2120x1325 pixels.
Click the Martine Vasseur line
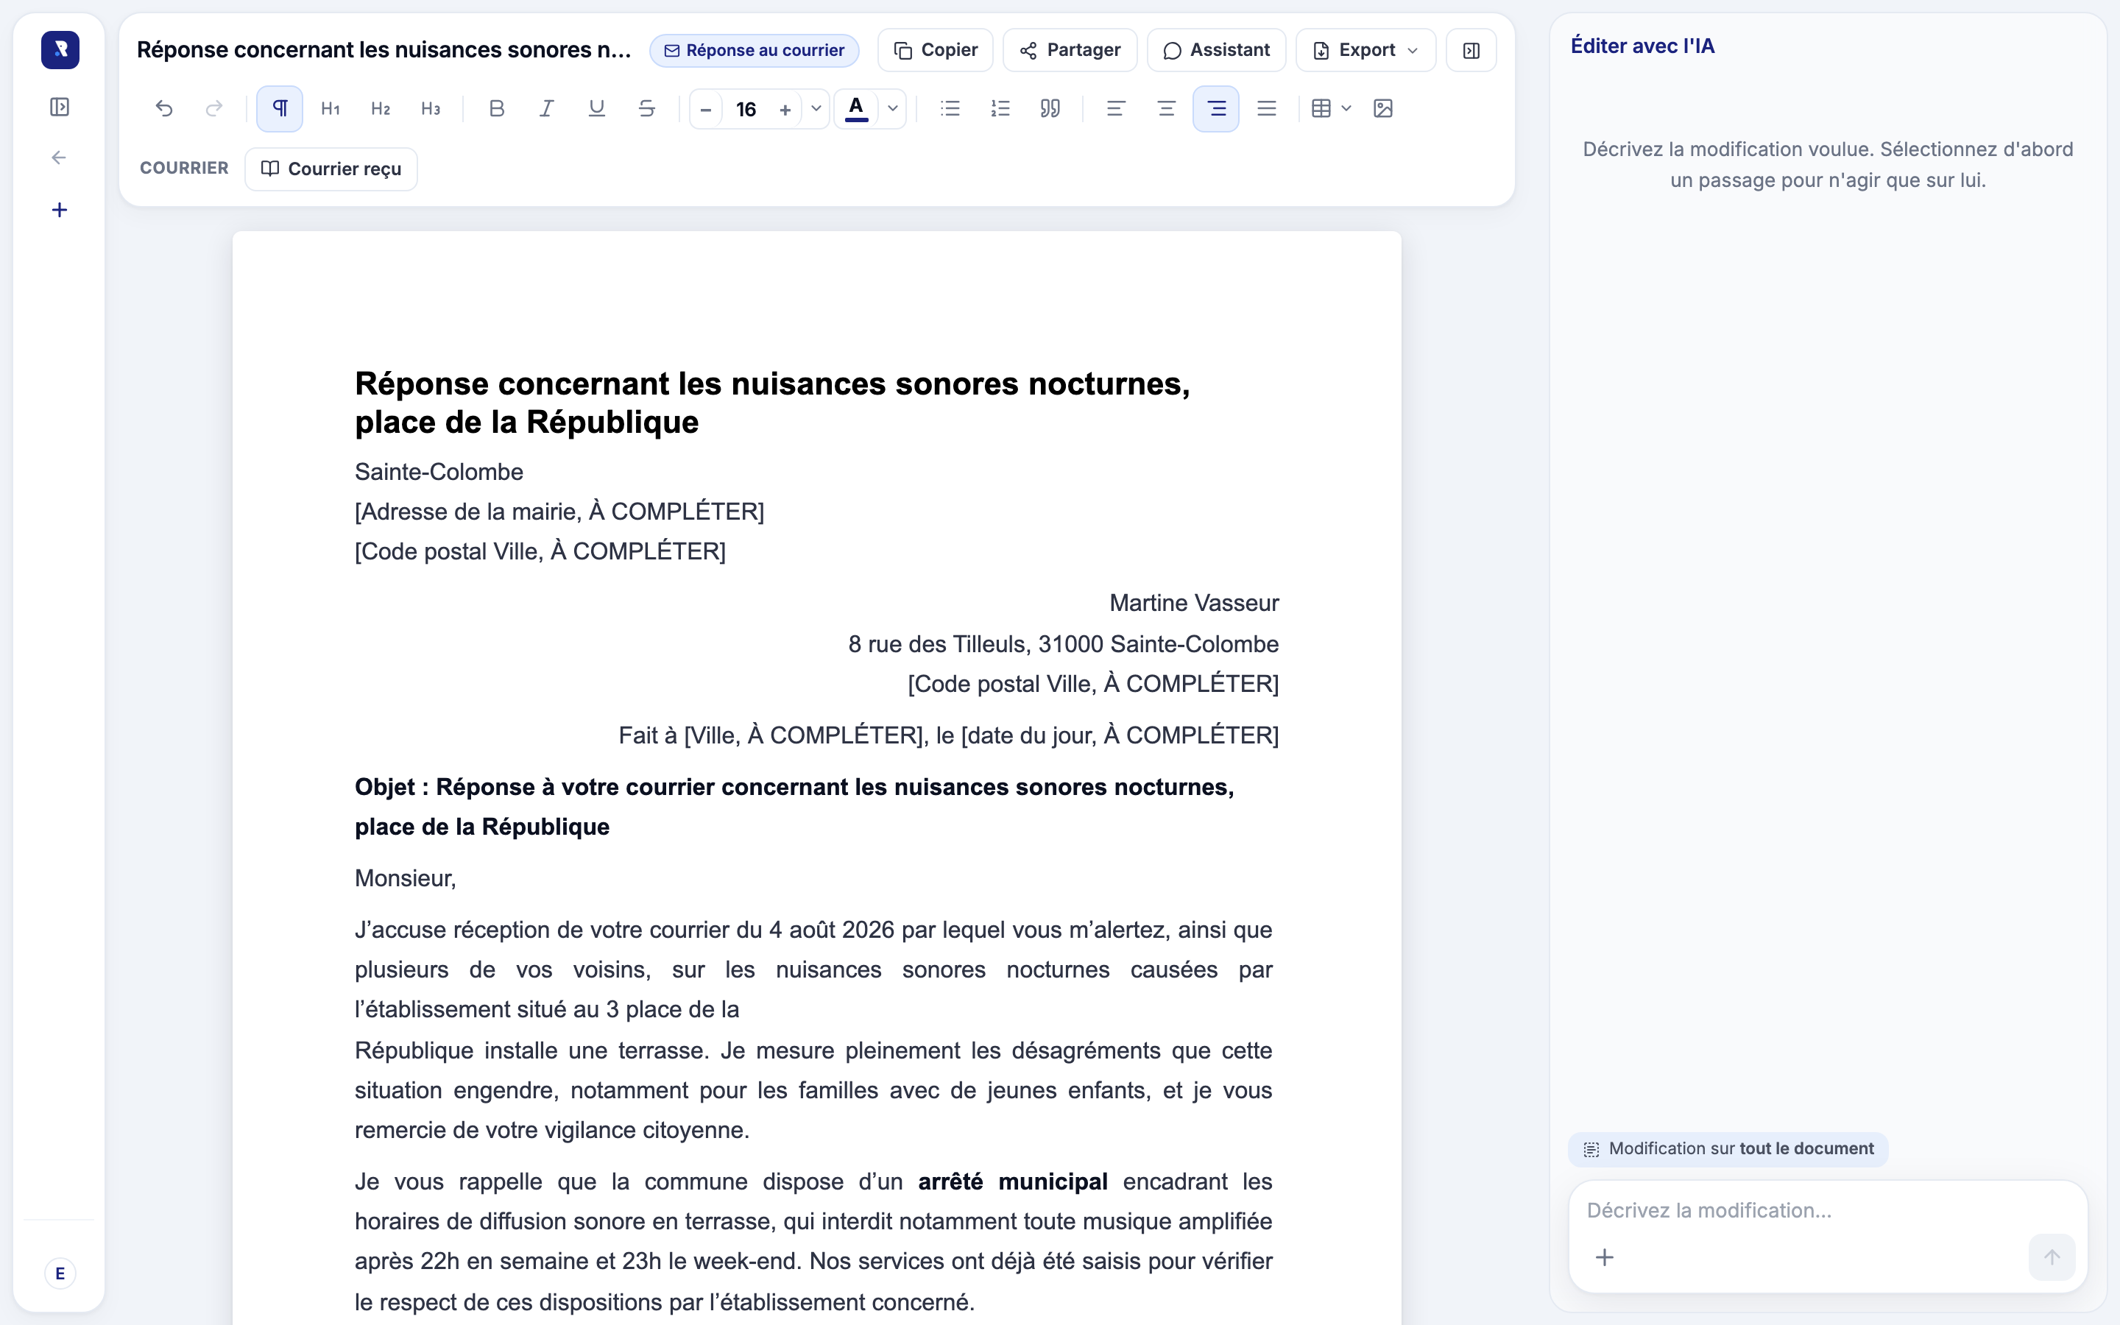pyautogui.click(x=1194, y=603)
